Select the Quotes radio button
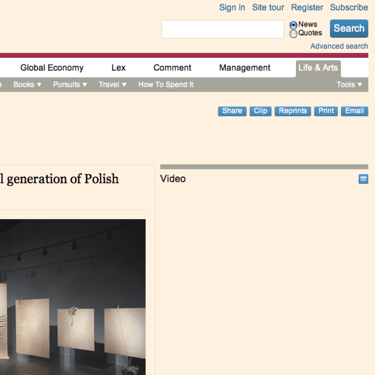This screenshot has width=375, height=375. pyautogui.click(x=293, y=33)
